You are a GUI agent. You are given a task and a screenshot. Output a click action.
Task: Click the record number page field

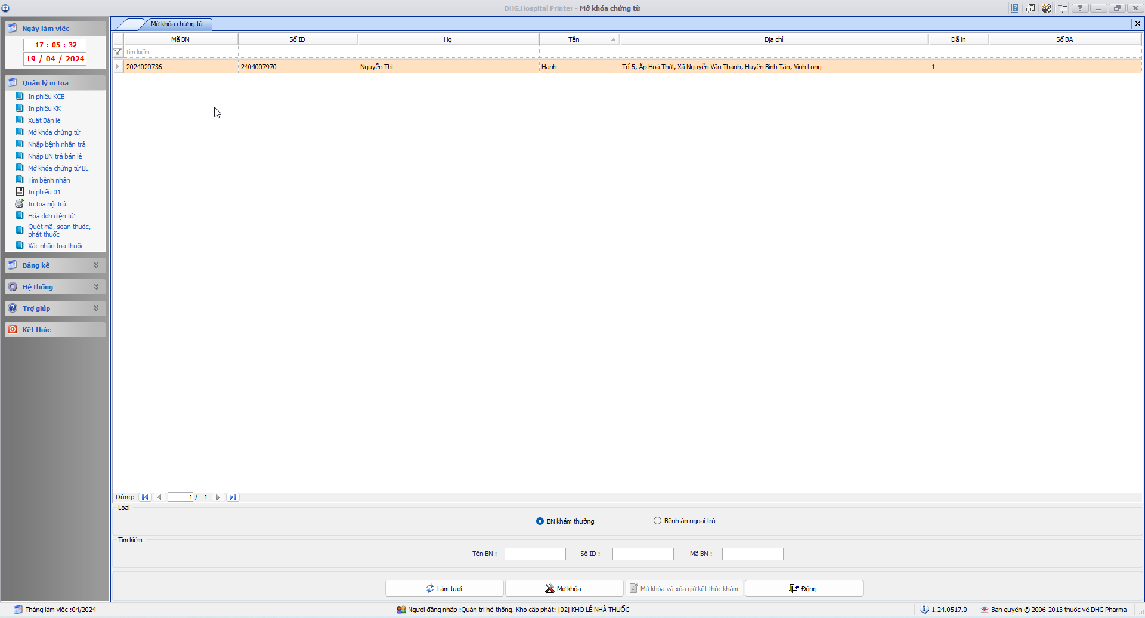click(180, 497)
